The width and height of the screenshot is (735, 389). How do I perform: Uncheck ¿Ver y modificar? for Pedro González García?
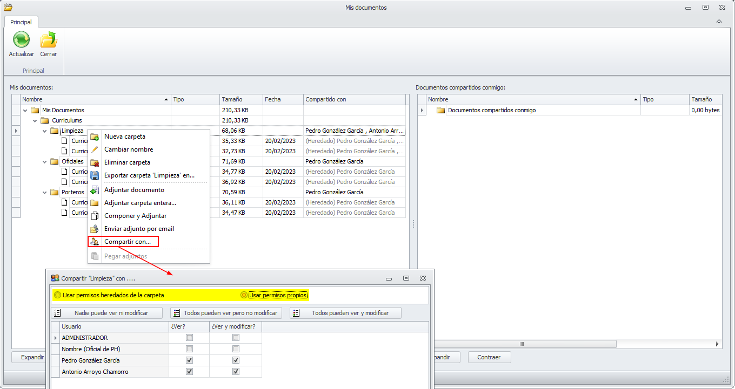[236, 360]
